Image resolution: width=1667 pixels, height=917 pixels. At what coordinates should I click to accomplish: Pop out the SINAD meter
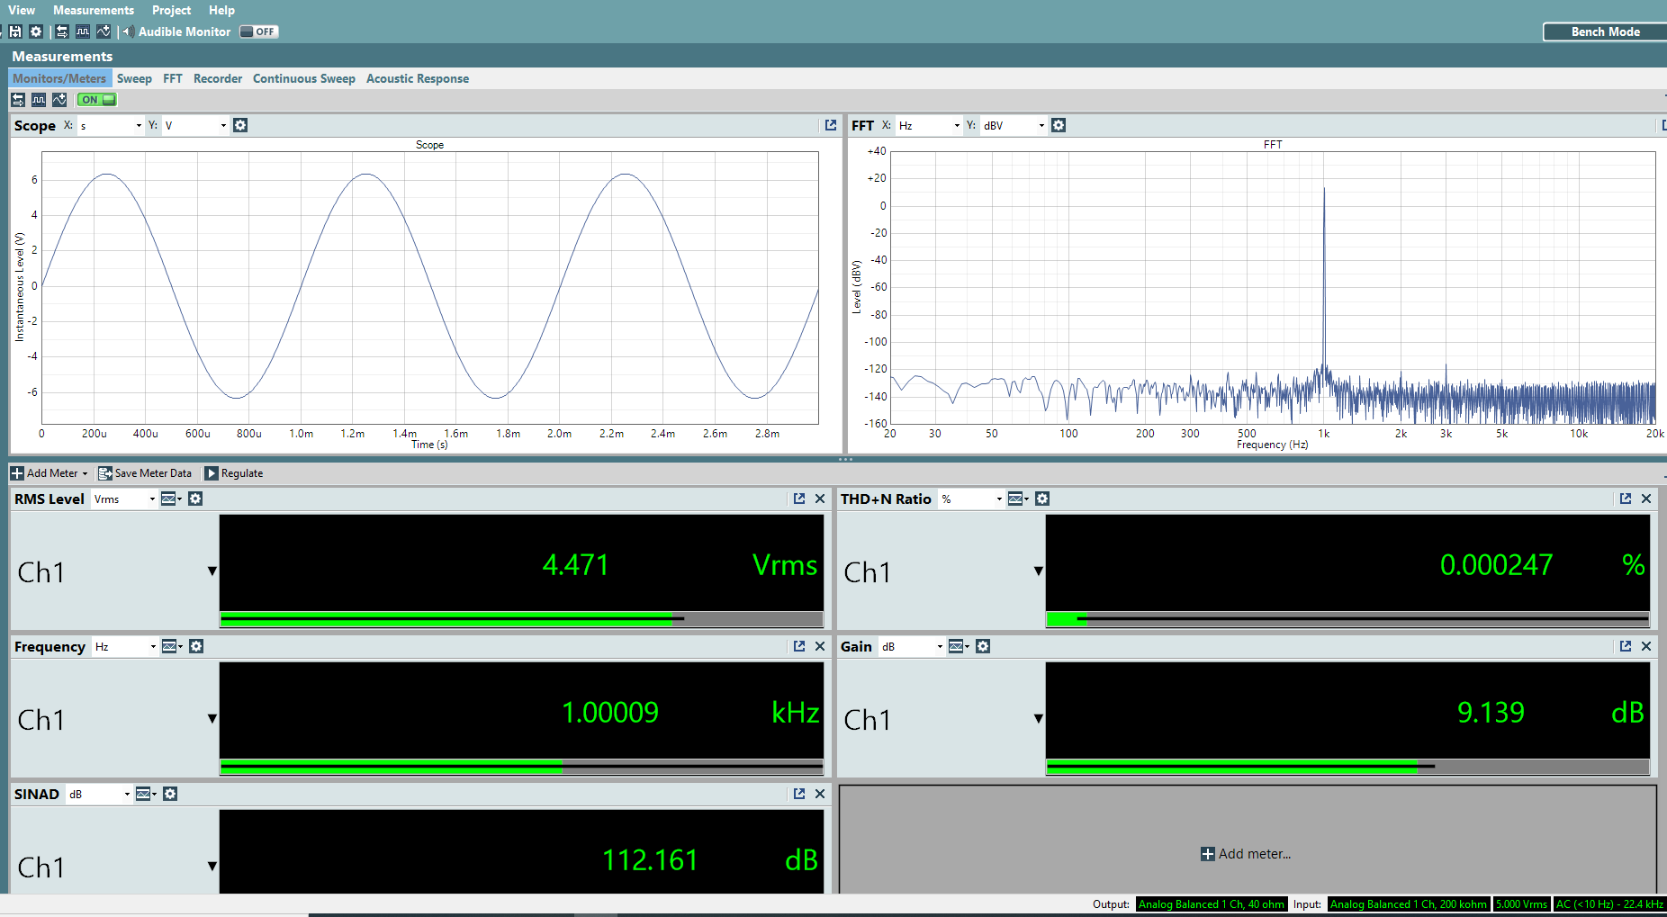coord(799,794)
